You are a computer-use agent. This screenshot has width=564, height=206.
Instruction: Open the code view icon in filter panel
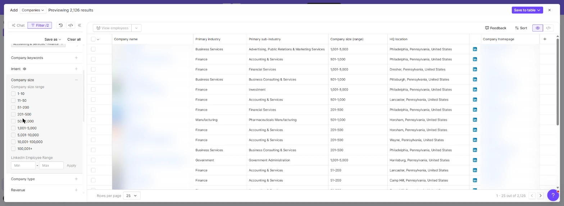[x=70, y=25]
